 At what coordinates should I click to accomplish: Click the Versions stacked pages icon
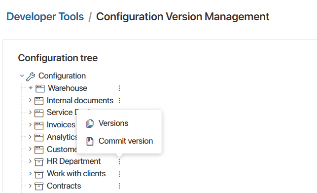(90, 123)
